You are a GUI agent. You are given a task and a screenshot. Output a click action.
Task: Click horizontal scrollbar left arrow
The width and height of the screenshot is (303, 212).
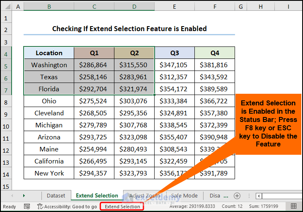click(259, 196)
